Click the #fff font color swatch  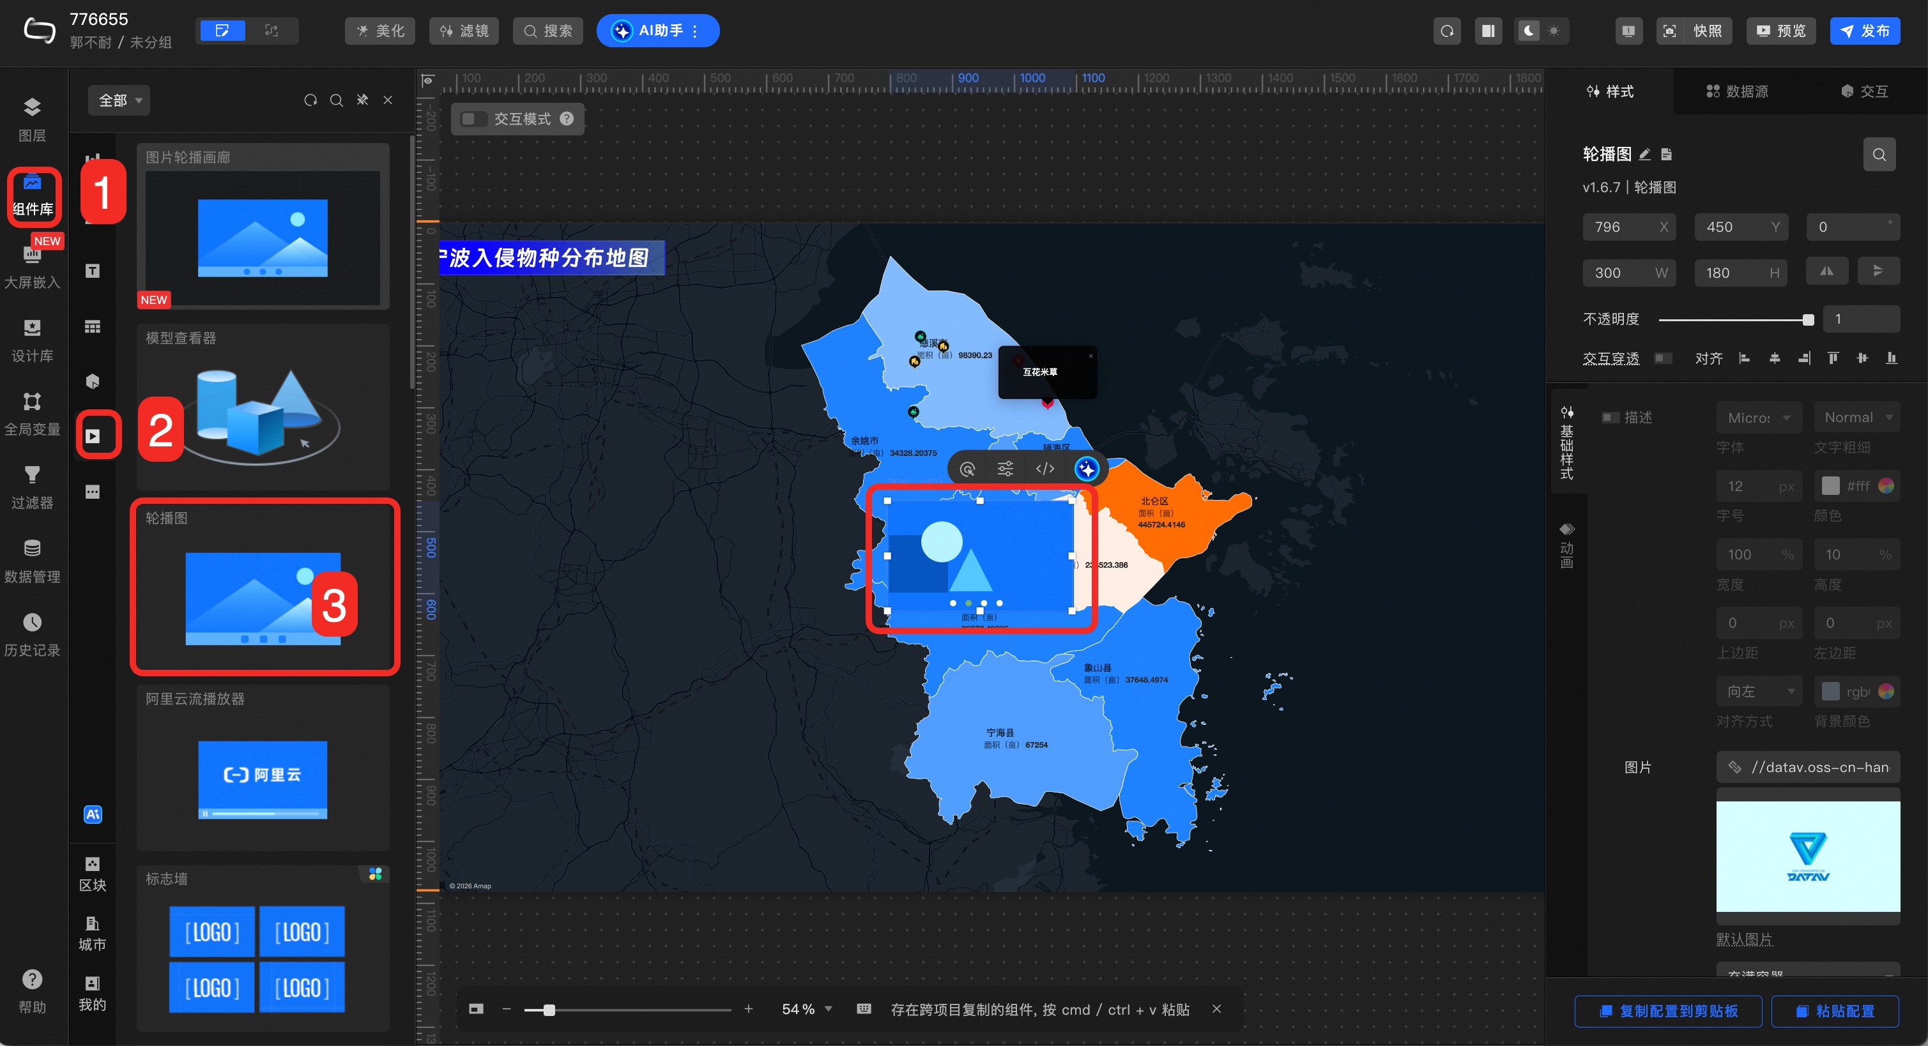[1830, 485]
